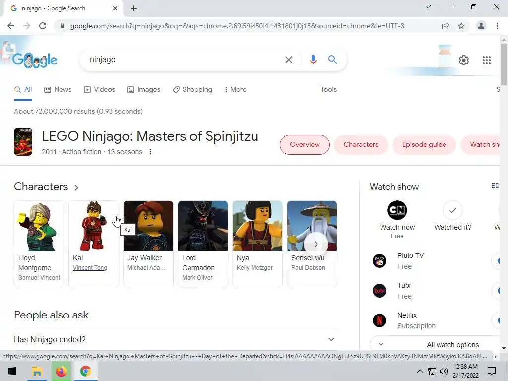The width and height of the screenshot is (508, 381).
Task: Expand the Characters heading arrow
Action: click(76, 187)
